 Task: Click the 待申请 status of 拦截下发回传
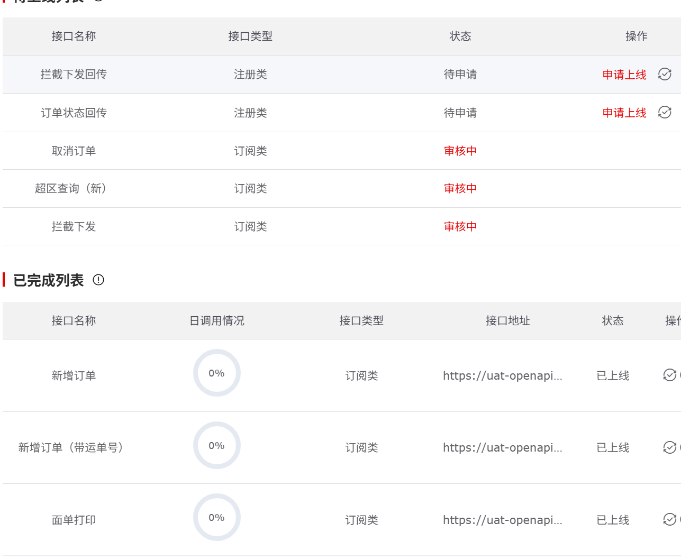[x=460, y=75]
